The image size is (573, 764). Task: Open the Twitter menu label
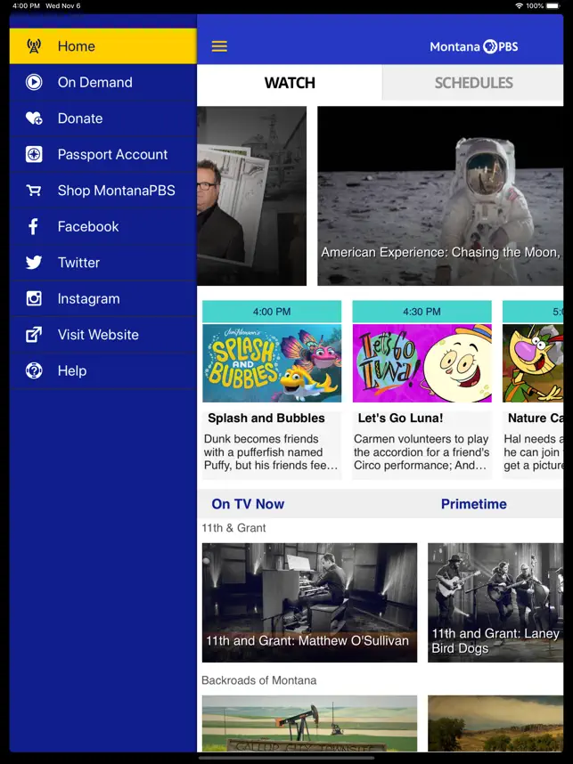[78, 263]
